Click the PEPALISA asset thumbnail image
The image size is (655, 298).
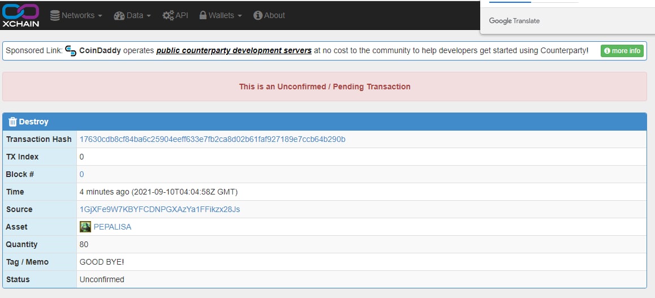[x=85, y=227]
